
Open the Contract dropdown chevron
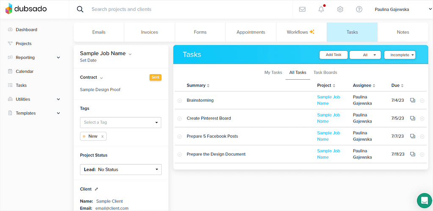click(x=101, y=78)
